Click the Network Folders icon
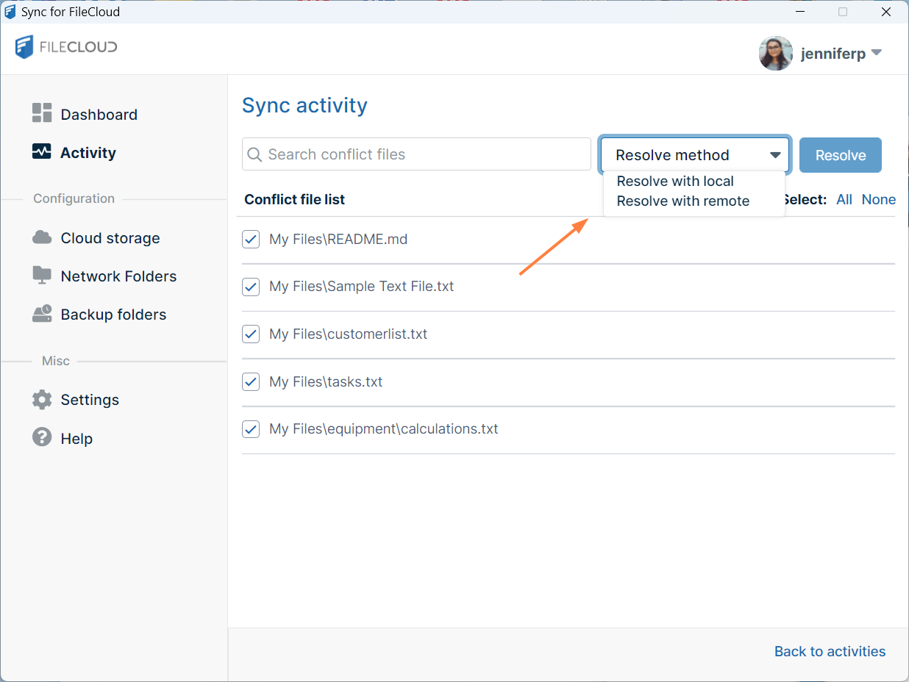This screenshot has width=909, height=682. tap(42, 276)
